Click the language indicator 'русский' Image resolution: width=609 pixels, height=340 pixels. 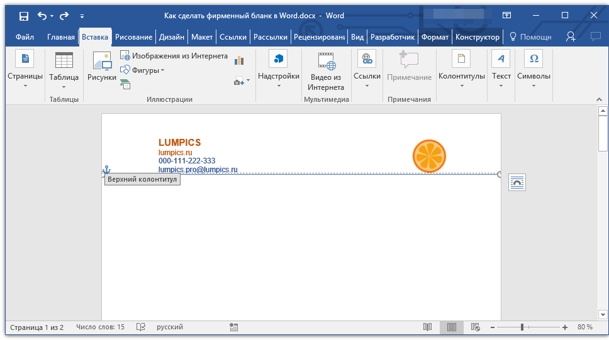pos(170,327)
